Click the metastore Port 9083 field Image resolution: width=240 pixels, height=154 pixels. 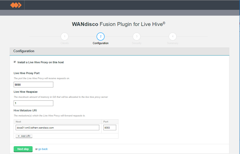pos(110,128)
